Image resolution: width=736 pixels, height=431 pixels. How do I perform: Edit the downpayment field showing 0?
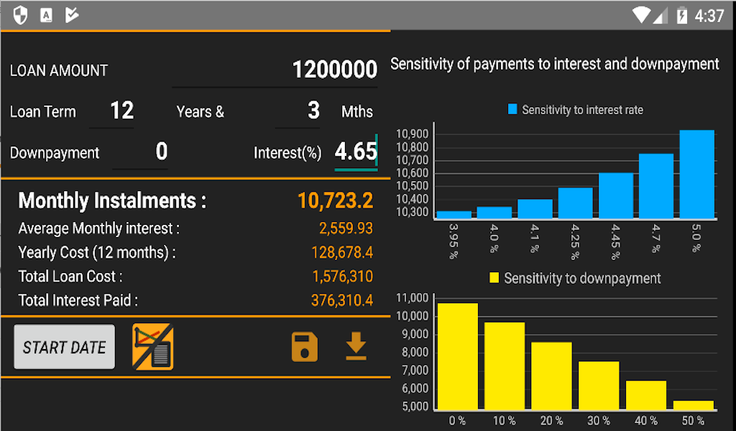140,152
